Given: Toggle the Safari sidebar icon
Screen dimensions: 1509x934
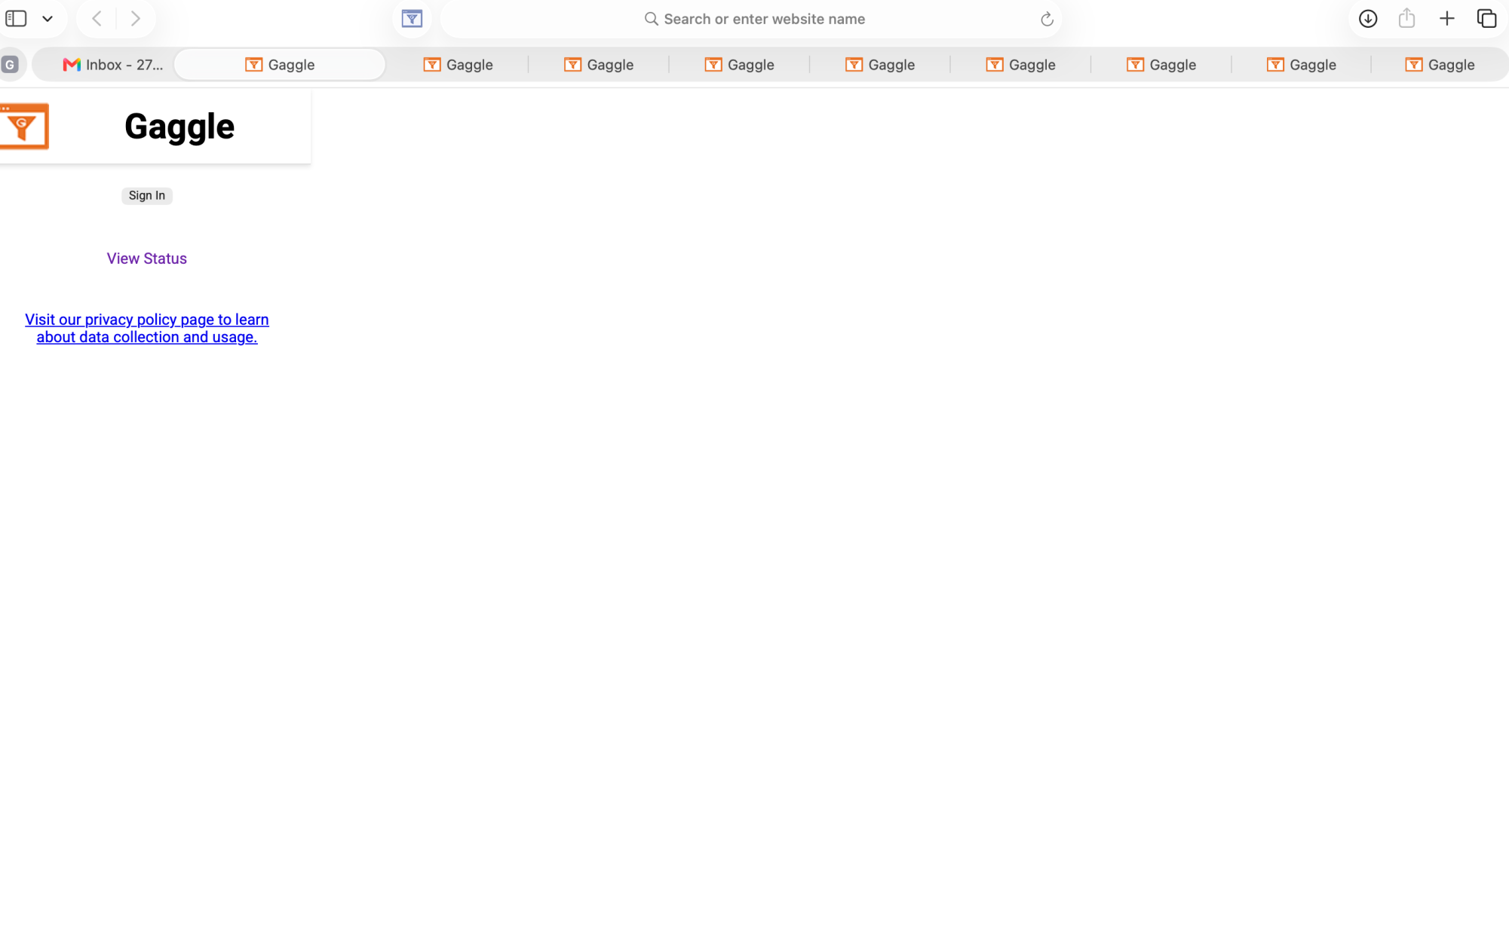Looking at the screenshot, I should [x=16, y=19].
